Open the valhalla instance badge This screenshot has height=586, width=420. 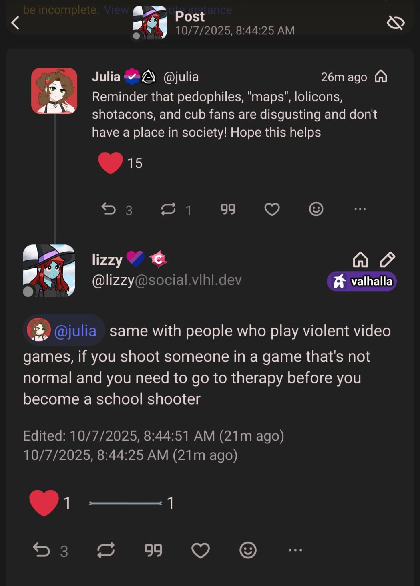click(x=362, y=281)
